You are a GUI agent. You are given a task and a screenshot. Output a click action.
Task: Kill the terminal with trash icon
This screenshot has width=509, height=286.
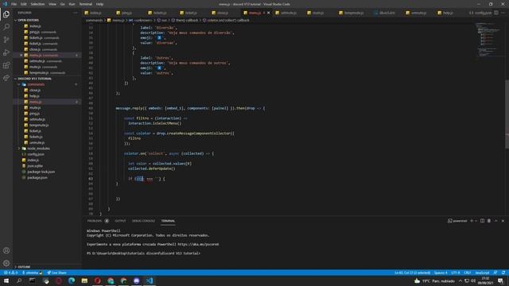tap(489, 221)
